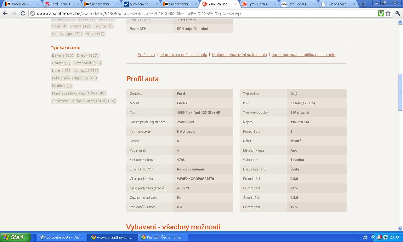This screenshot has height=242, width=403.
Task: Select the Break (207) body filter
Action: coord(88,55)
